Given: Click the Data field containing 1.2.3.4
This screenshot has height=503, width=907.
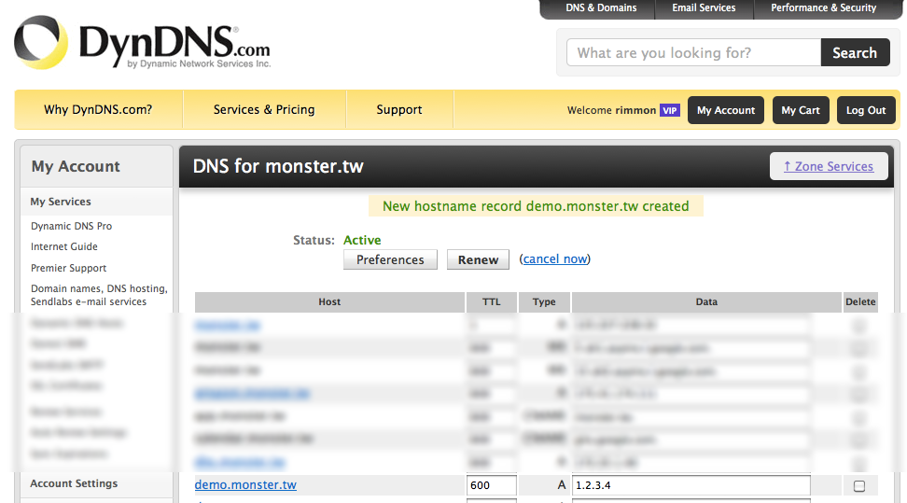Looking at the screenshot, I should [x=691, y=485].
